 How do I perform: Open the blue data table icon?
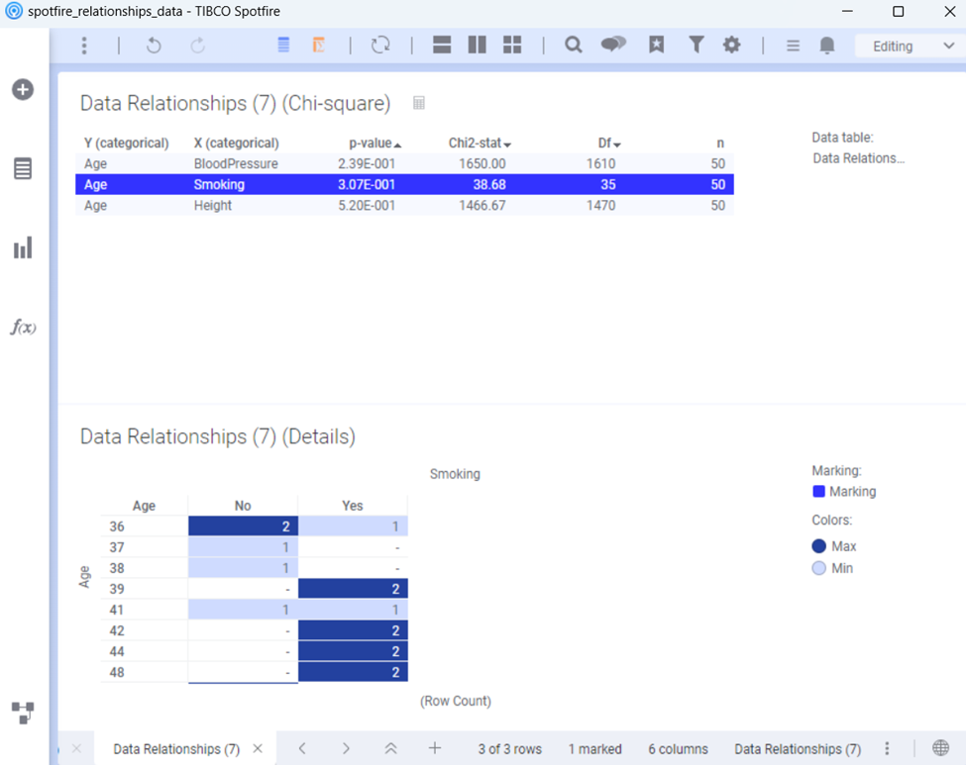283,45
